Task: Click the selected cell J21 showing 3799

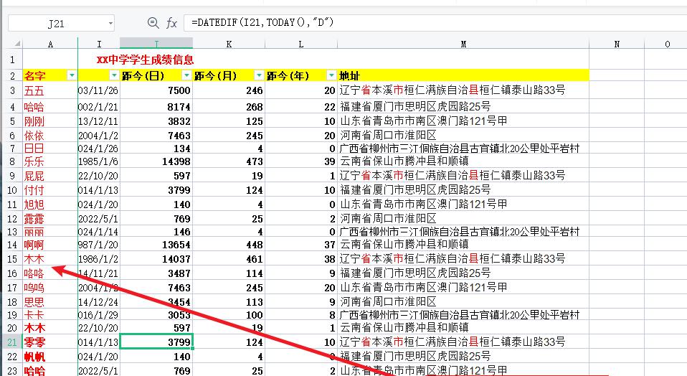Action: [x=156, y=342]
